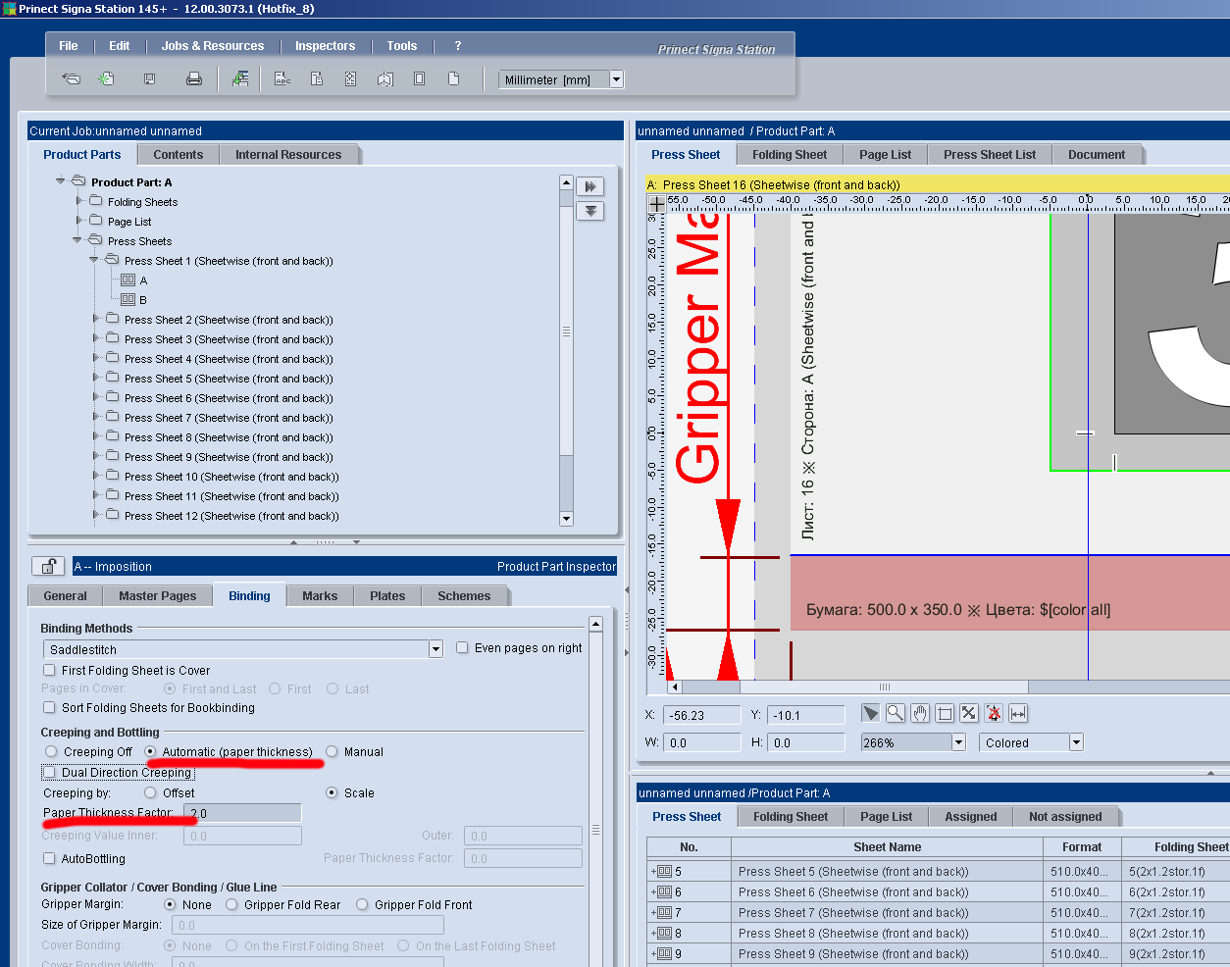
Task: Open the Jobs & Resources menu
Action: click(x=213, y=46)
